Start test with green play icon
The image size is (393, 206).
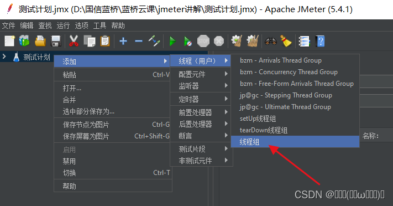pyautogui.click(x=172, y=41)
